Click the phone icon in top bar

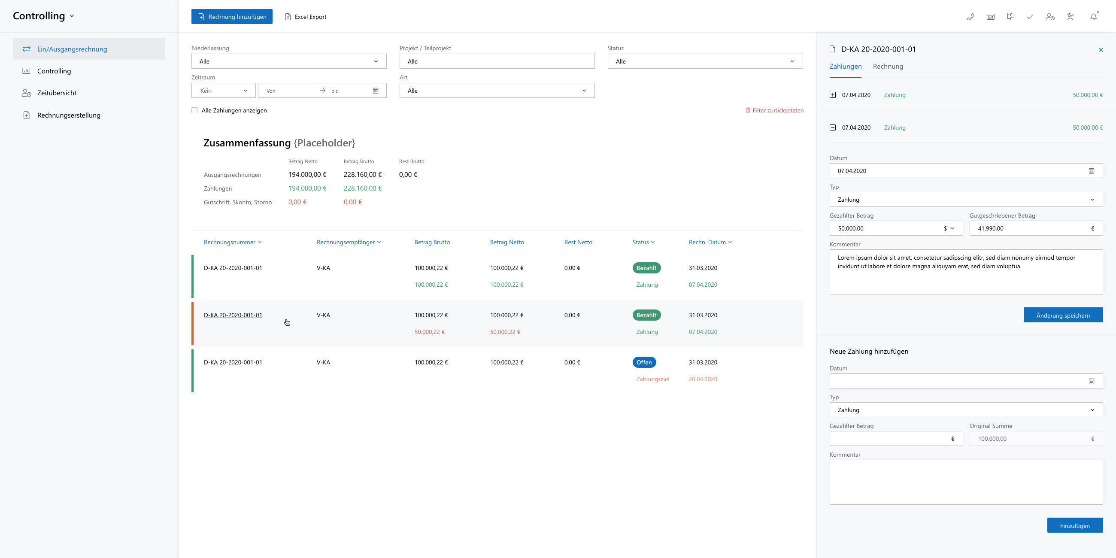pyautogui.click(x=970, y=17)
